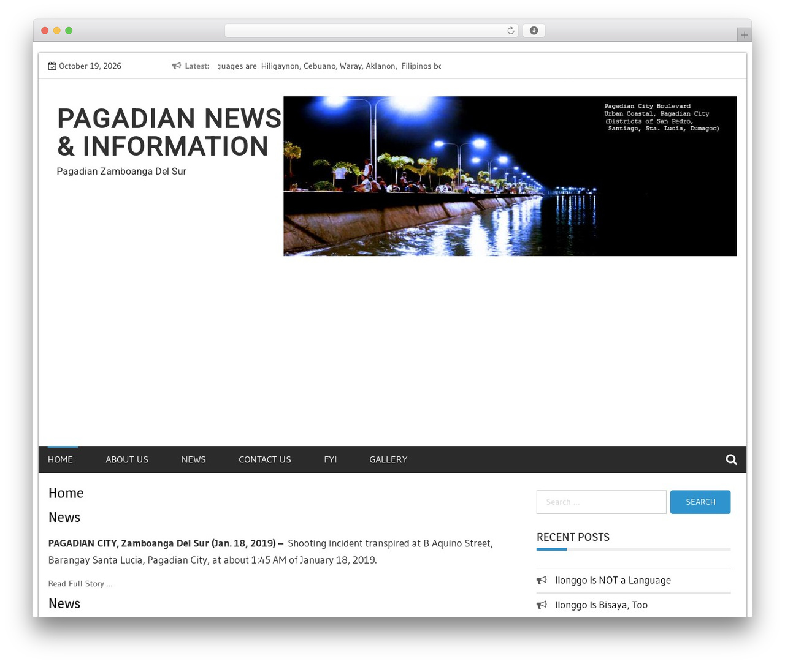Open the CONTACT US menu item

[265, 459]
